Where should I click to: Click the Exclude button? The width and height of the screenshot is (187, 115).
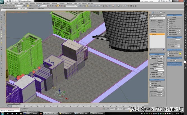[174, 17]
